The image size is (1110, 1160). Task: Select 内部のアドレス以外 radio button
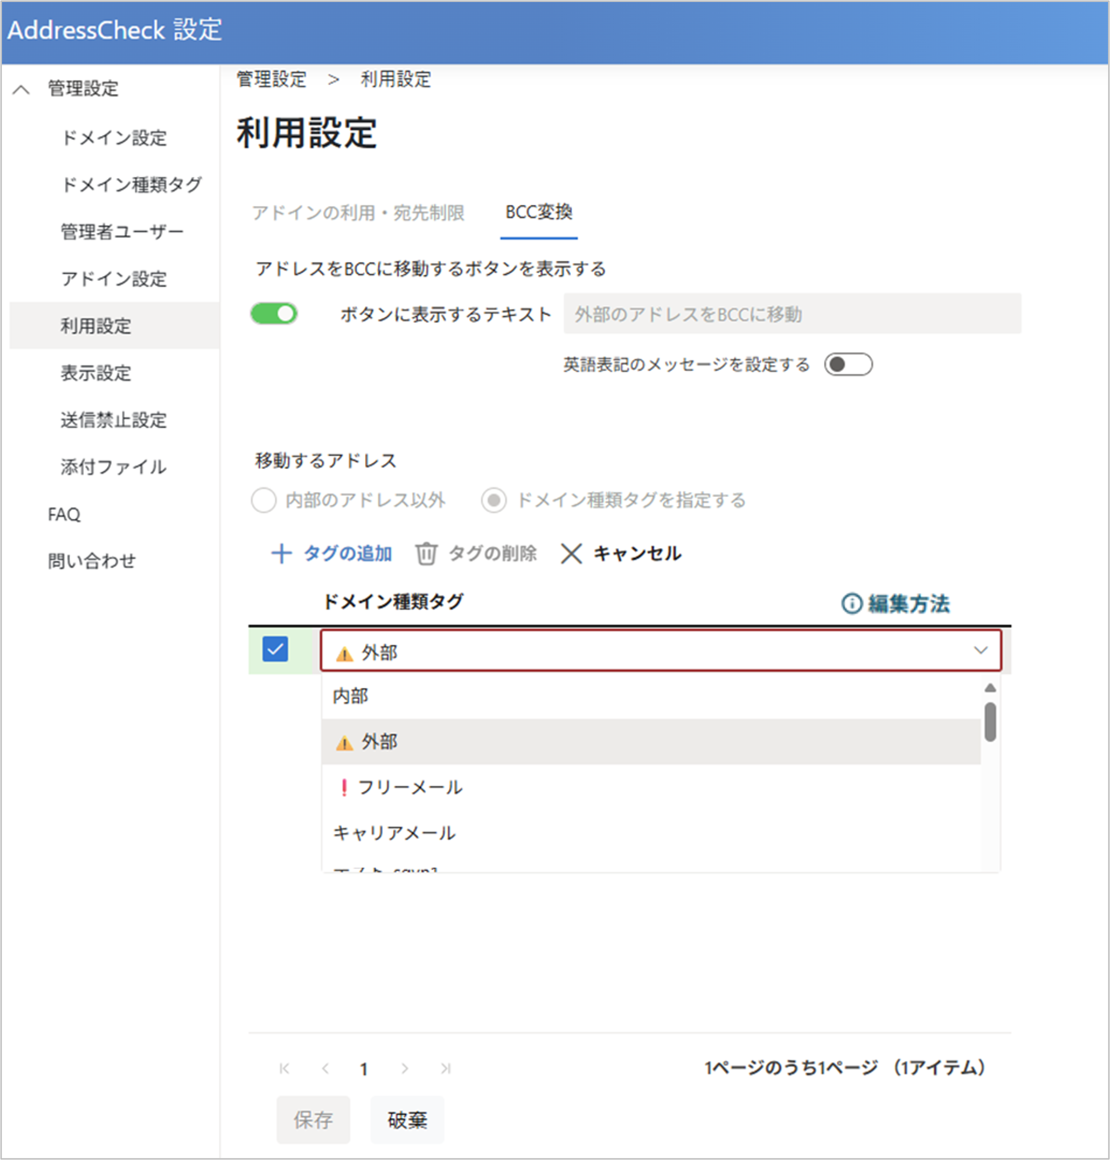264,501
